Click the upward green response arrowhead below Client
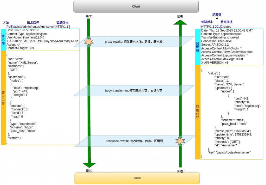Screen dimensions: 266x185 (x=180, y=22)
